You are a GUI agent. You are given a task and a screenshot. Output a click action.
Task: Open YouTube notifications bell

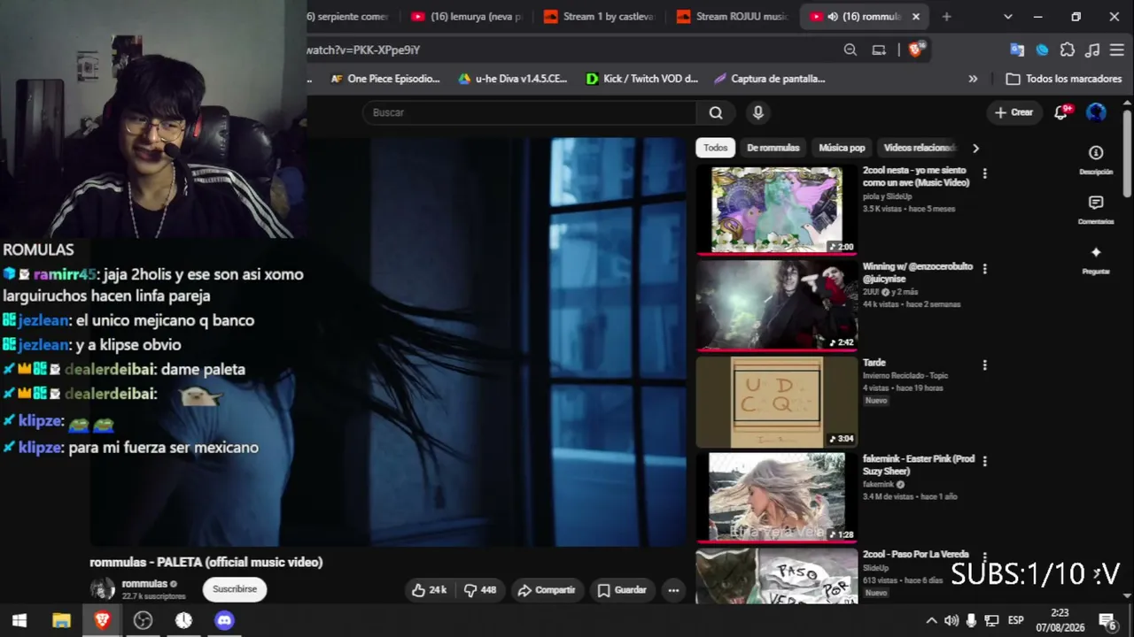pyautogui.click(x=1061, y=112)
